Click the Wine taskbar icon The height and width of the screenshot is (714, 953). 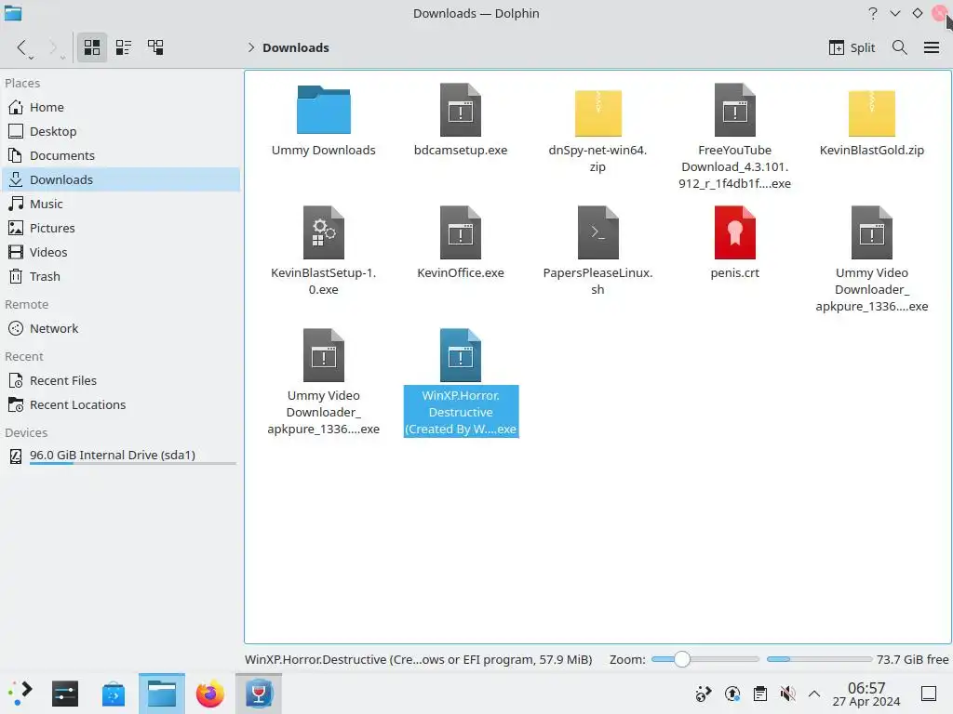259,694
